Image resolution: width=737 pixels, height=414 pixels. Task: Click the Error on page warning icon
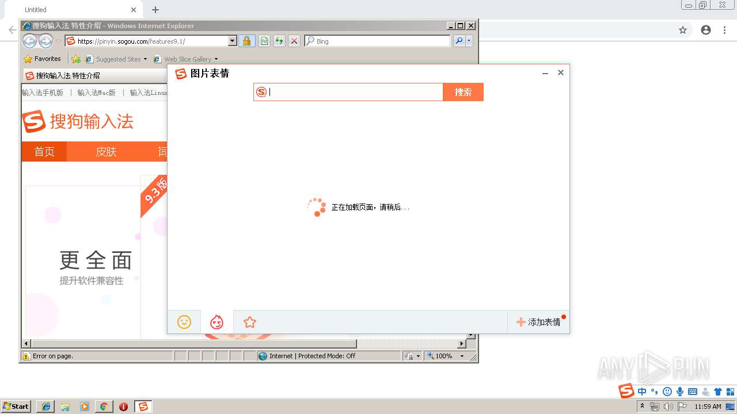point(26,356)
